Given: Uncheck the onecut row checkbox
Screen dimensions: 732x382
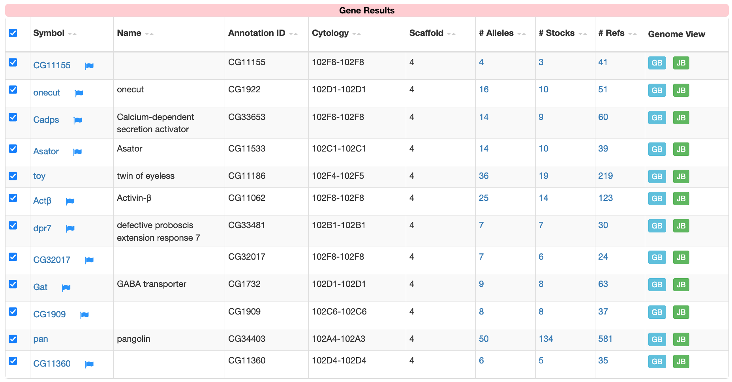Looking at the screenshot, I should pos(13,90).
